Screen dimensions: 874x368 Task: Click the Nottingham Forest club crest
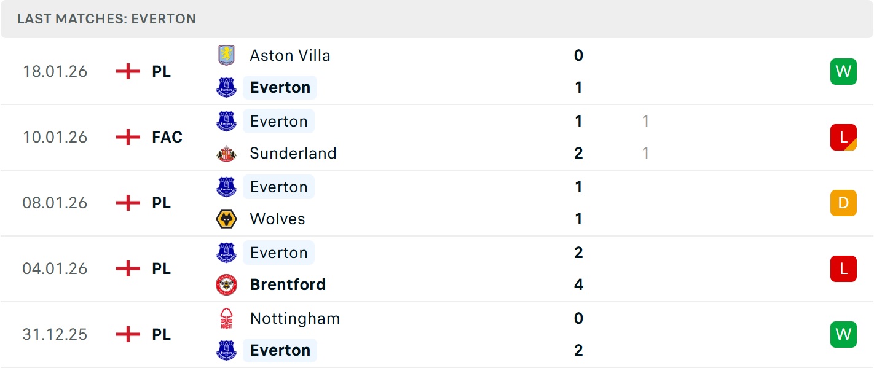tap(227, 318)
